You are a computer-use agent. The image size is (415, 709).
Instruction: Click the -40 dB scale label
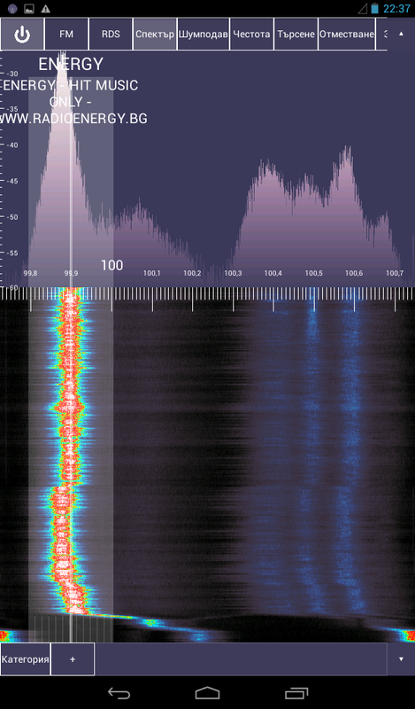click(x=12, y=145)
